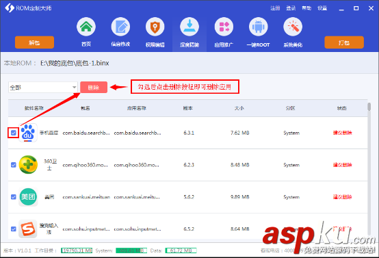
Task: Click the System size progress bar
Action: pyautogui.click(x=131, y=250)
